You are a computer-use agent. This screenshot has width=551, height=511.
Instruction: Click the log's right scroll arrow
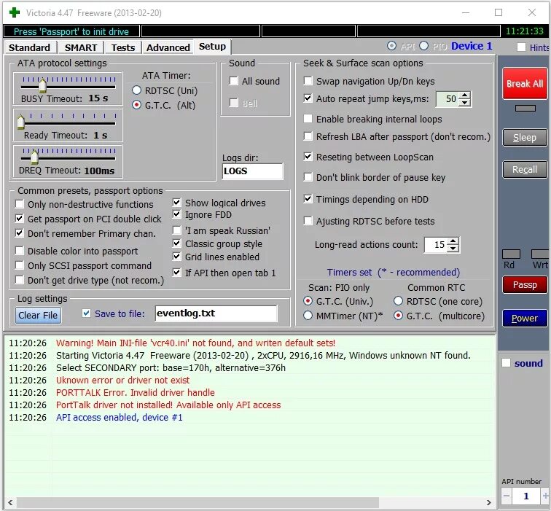(x=489, y=502)
